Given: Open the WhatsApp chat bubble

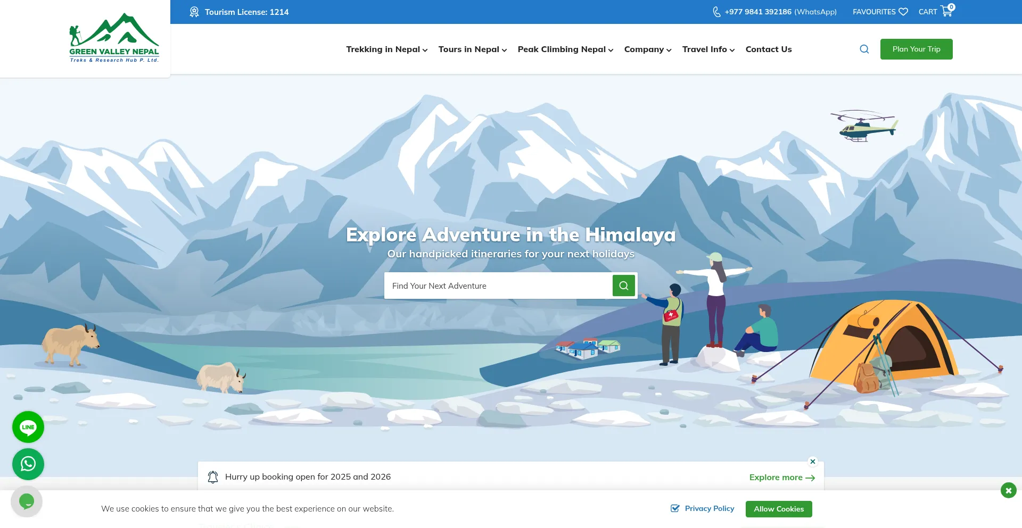Looking at the screenshot, I should (x=28, y=464).
